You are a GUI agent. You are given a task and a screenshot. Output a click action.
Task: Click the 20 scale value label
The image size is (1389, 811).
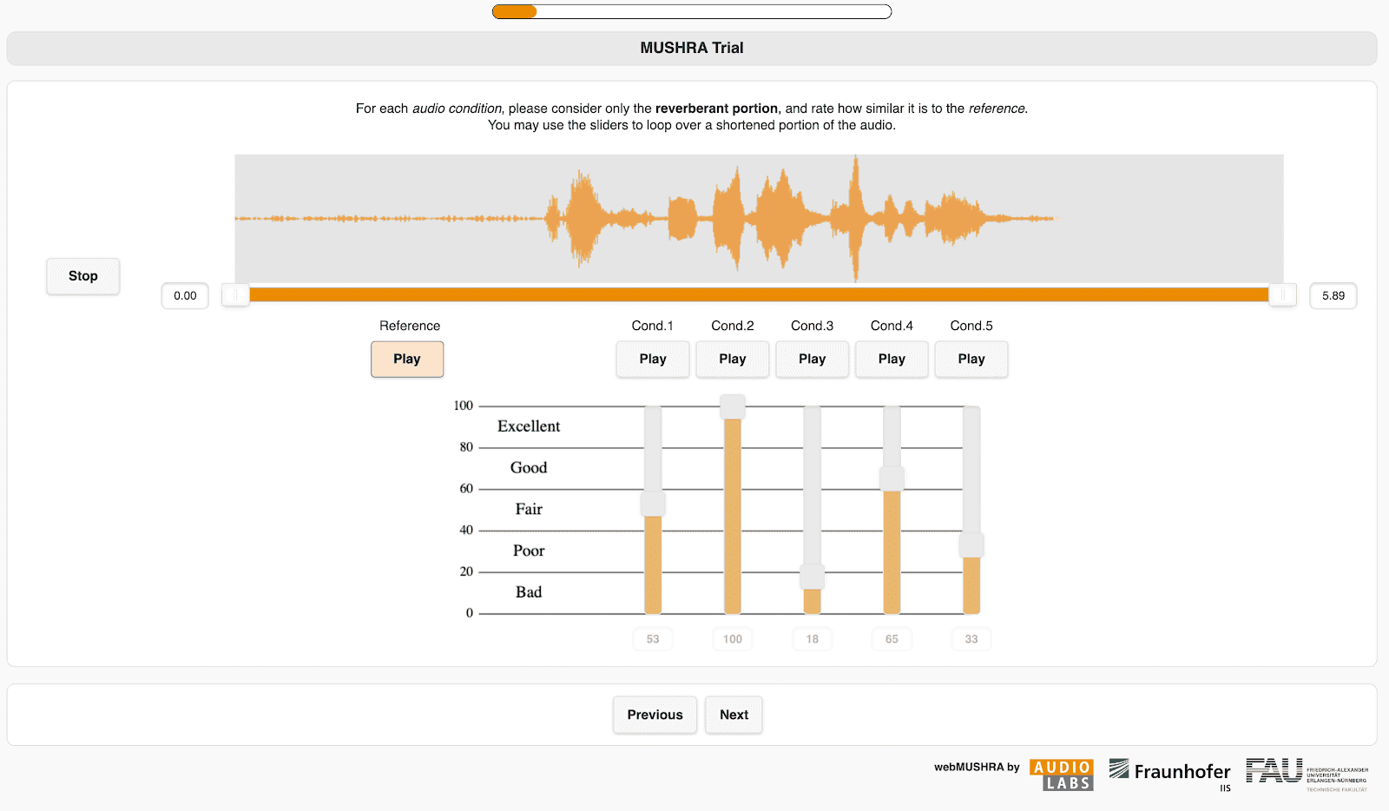click(x=466, y=571)
